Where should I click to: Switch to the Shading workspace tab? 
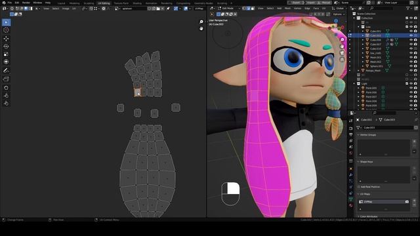click(137, 3)
